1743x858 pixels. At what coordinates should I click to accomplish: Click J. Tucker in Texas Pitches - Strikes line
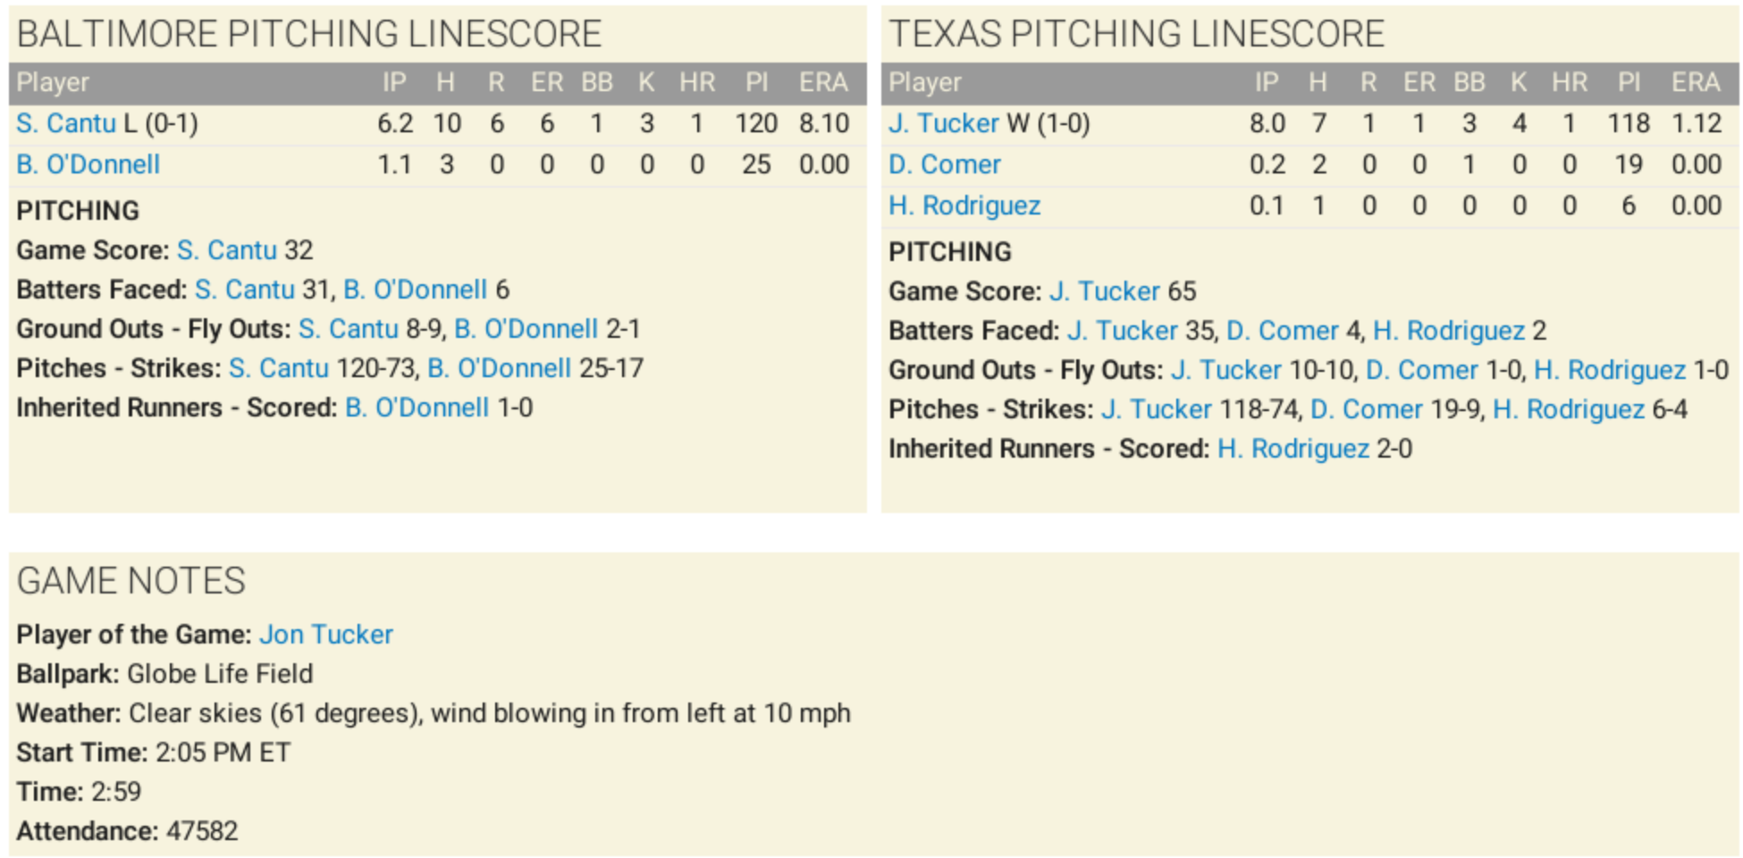1156,409
